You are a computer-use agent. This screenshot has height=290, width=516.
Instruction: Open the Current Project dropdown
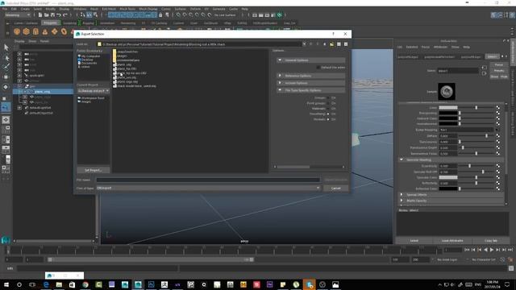click(94, 91)
